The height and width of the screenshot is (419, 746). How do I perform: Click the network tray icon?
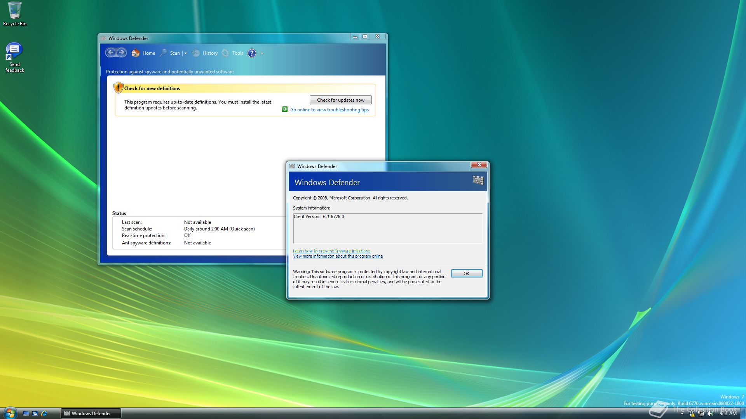(x=701, y=414)
